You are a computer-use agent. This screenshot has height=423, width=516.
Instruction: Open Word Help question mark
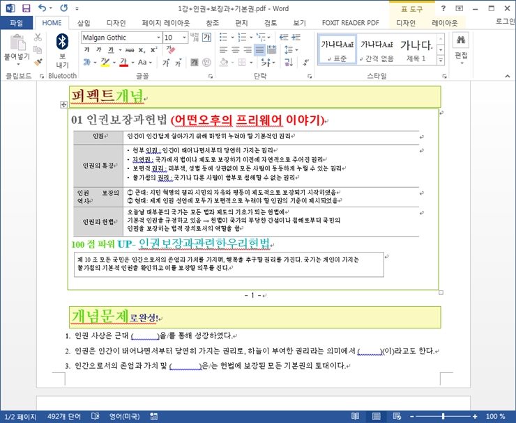(443, 8)
